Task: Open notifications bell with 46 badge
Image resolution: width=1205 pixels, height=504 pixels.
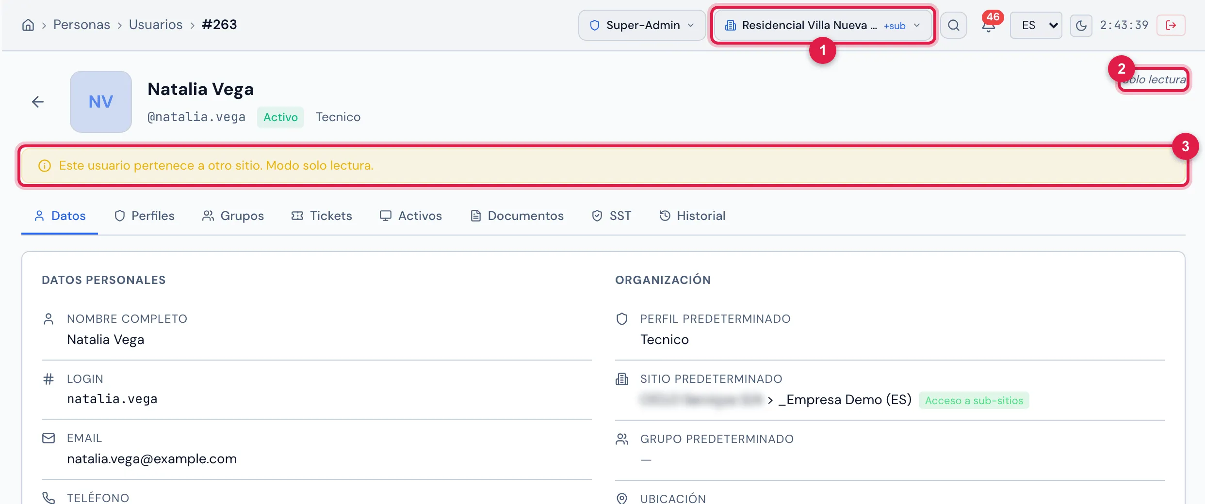Action: point(989,25)
